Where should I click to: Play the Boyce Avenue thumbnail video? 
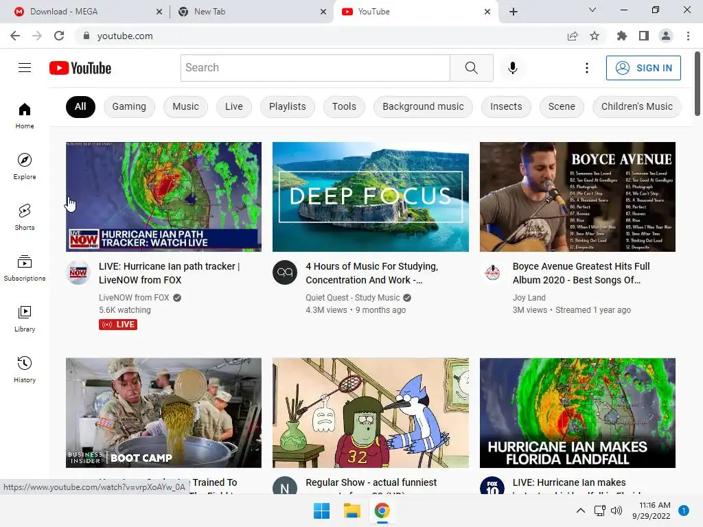point(577,197)
